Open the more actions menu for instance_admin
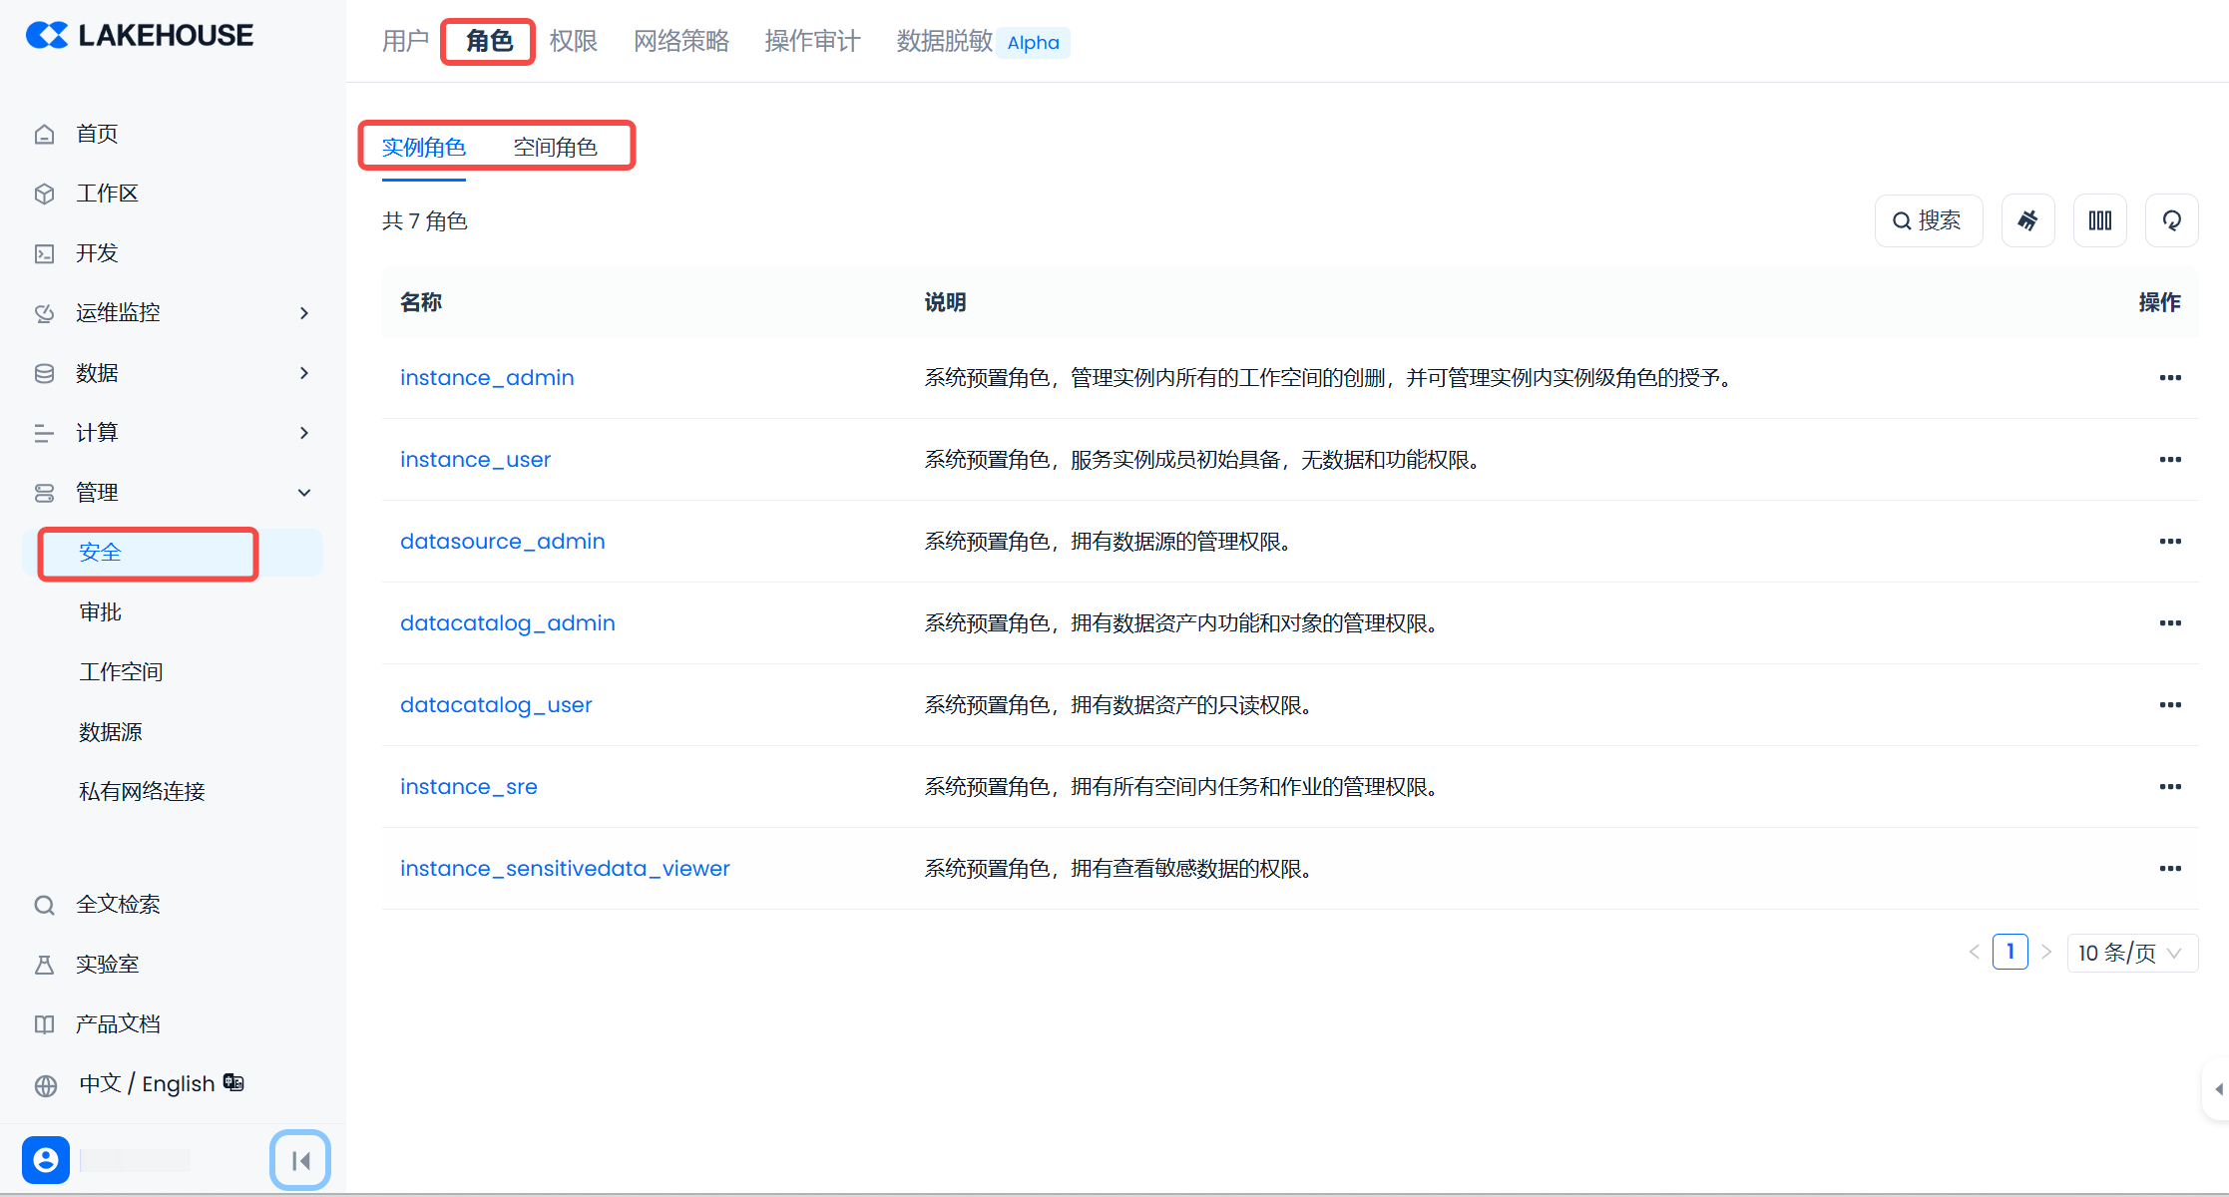This screenshot has width=2229, height=1197. [2170, 378]
